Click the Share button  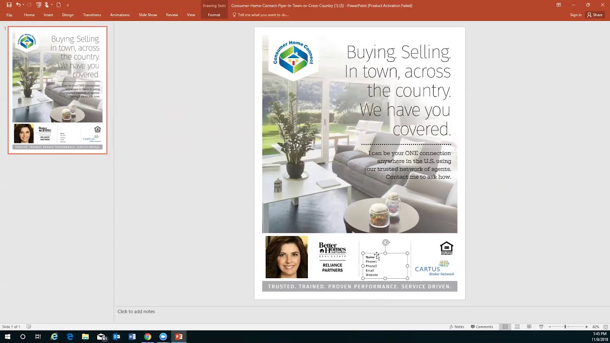point(595,15)
